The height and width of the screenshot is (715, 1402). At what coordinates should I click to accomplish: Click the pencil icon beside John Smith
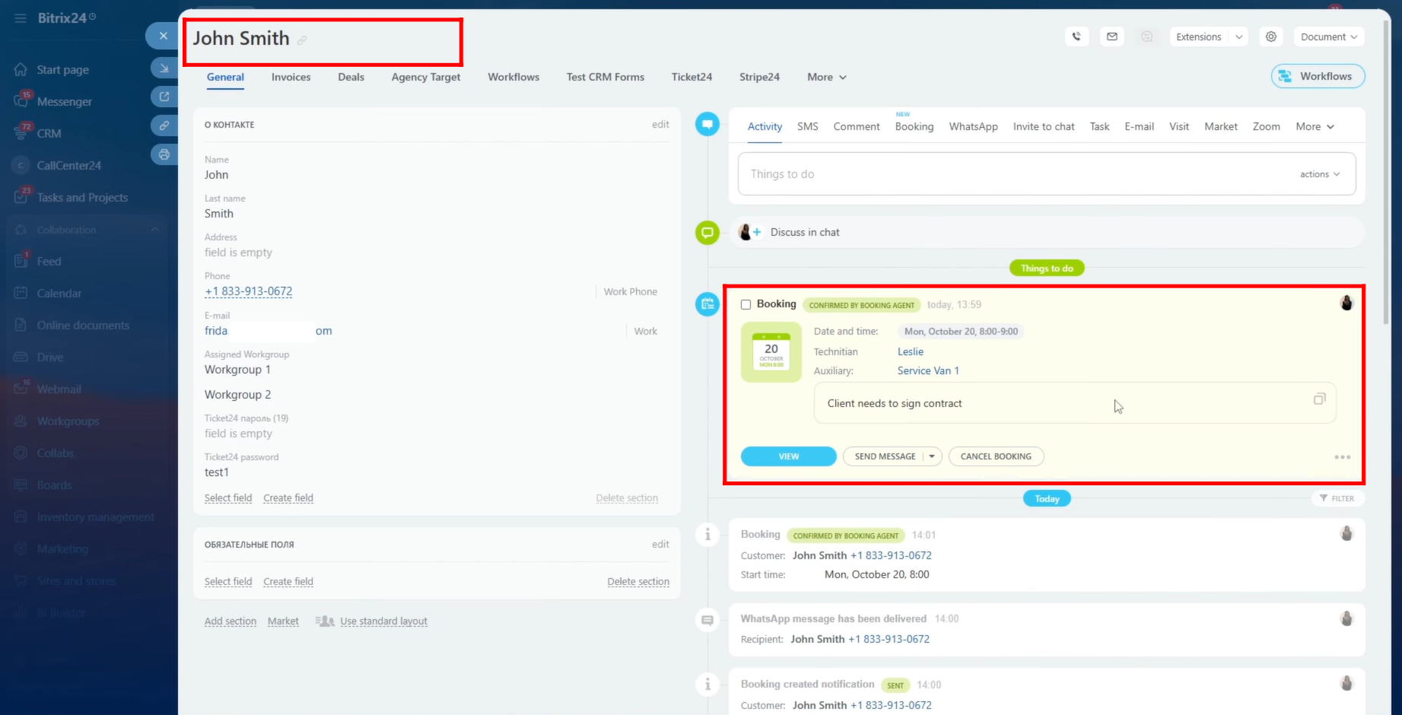point(302,40)
